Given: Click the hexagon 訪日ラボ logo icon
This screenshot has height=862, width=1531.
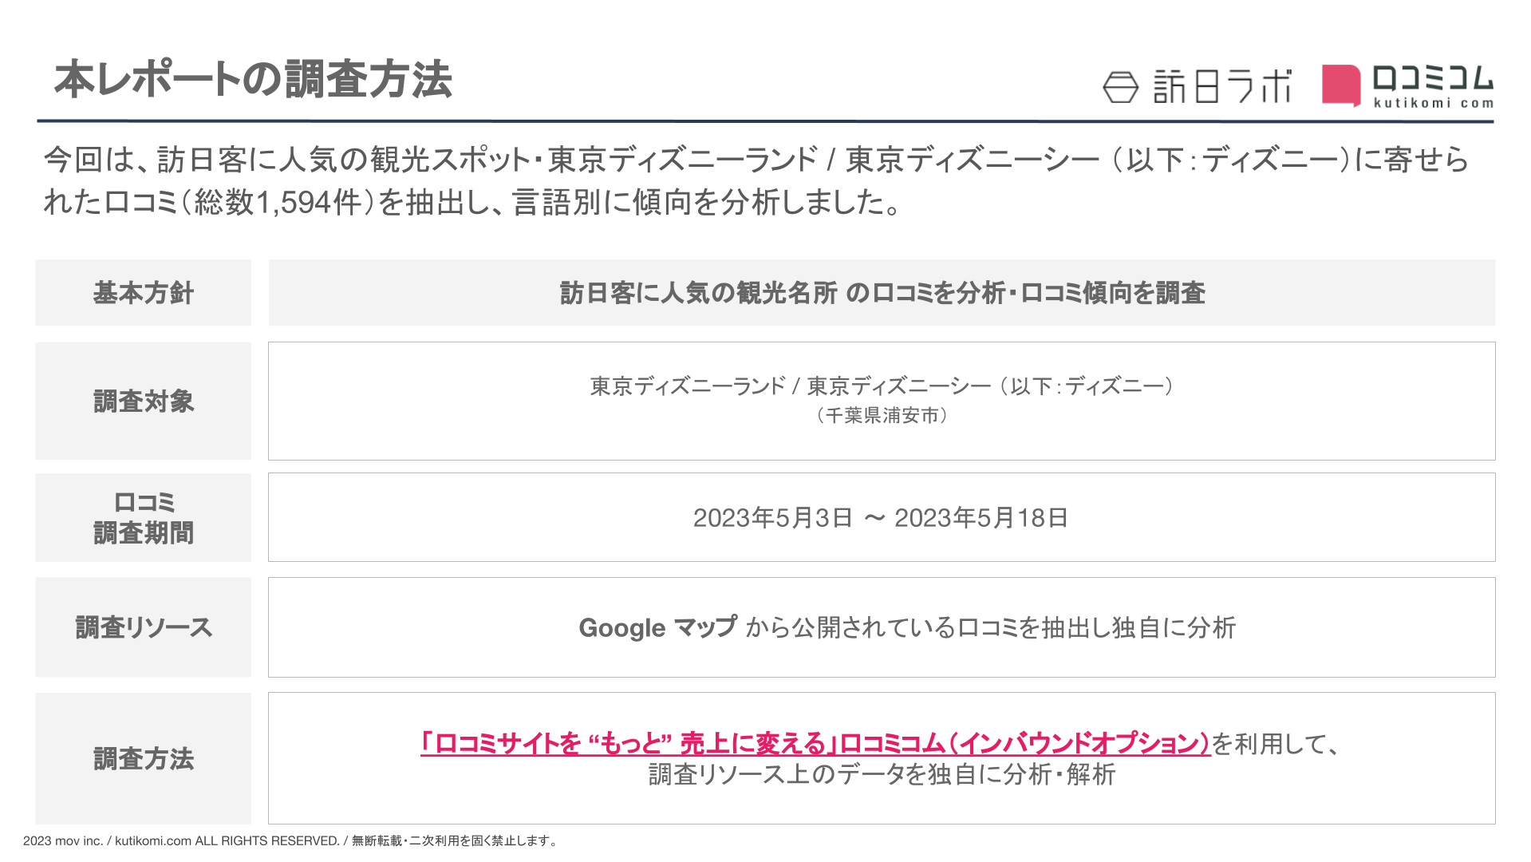Looking at the screenshot, I should point(1120,87).
